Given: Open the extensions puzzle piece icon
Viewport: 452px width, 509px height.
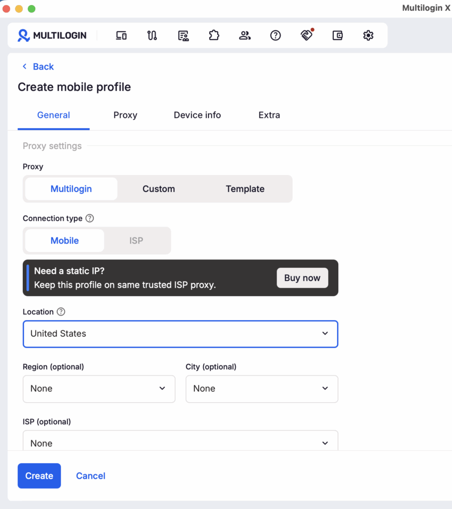Looking at the screenshot, I should 214,35.
